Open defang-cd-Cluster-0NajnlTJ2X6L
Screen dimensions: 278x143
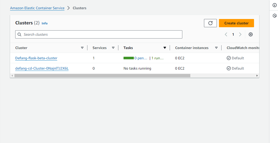[42, 68]
